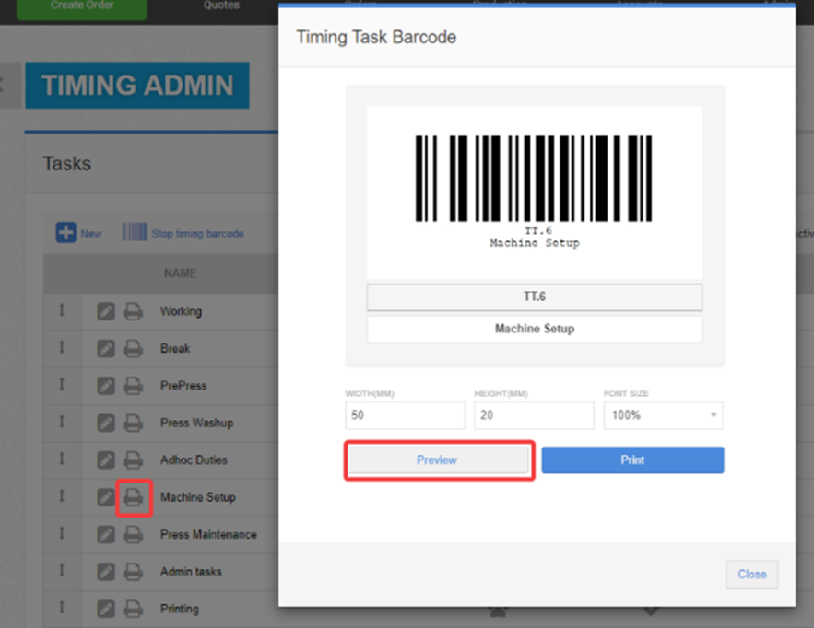Image resolution: width=814 pixels, height=628 pixels.
Task: Click the Width(mm) input field
Action: point(405,415)
